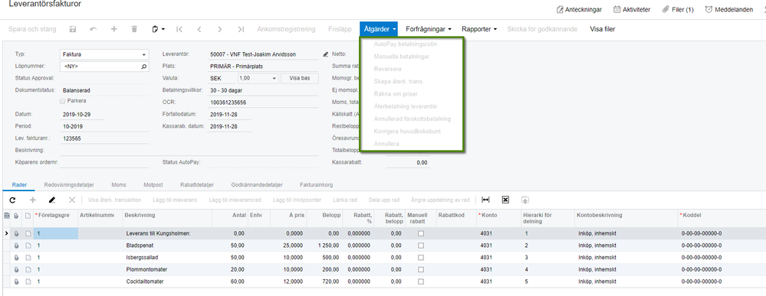The image size is (766, 296).
Task: Toggle the Parkera checkbox
Action: click(62, 101)
